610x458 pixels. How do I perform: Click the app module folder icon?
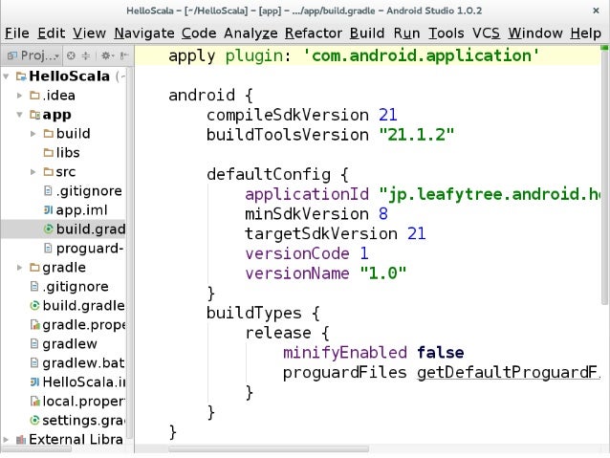tap(34, 115)
